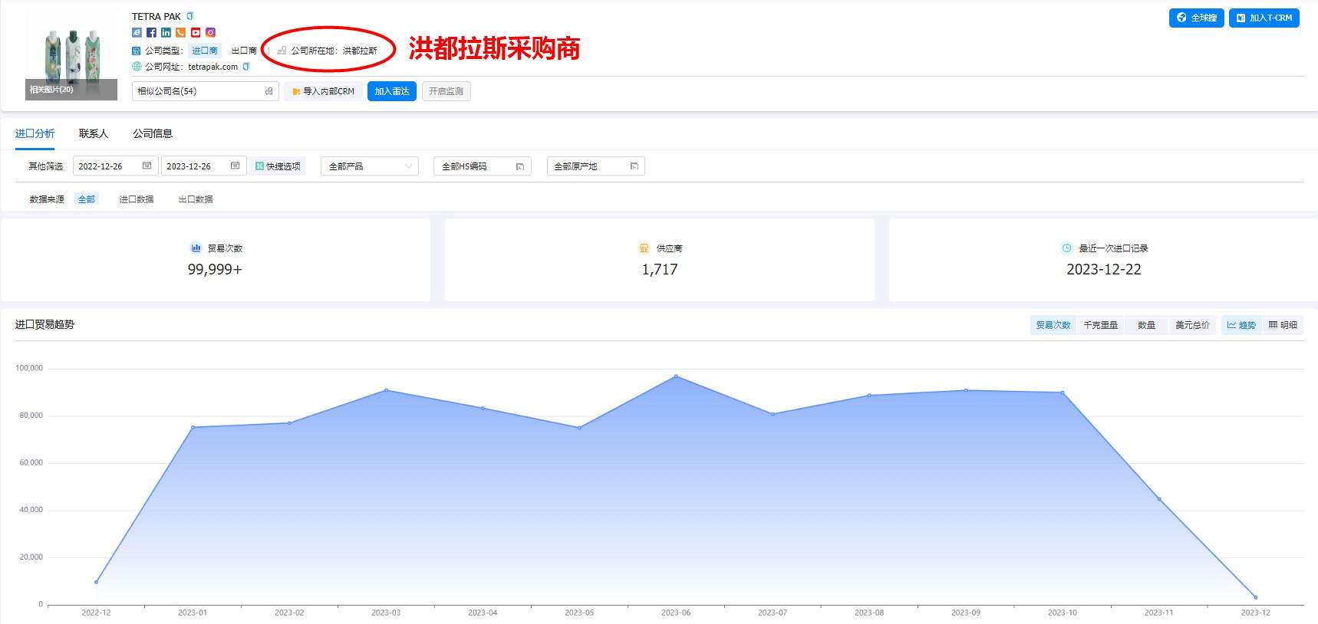1318x624 pixels.
Task: Click the 公司所在地 location icon
Action: tap(282, 51)
